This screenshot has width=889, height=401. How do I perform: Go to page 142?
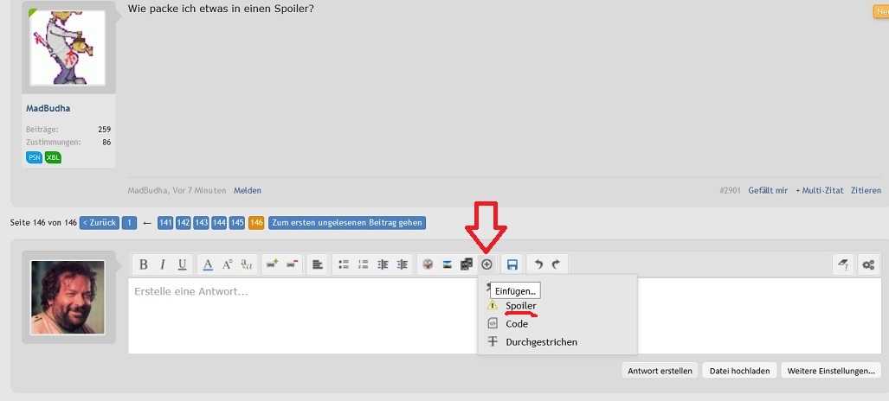184,223
